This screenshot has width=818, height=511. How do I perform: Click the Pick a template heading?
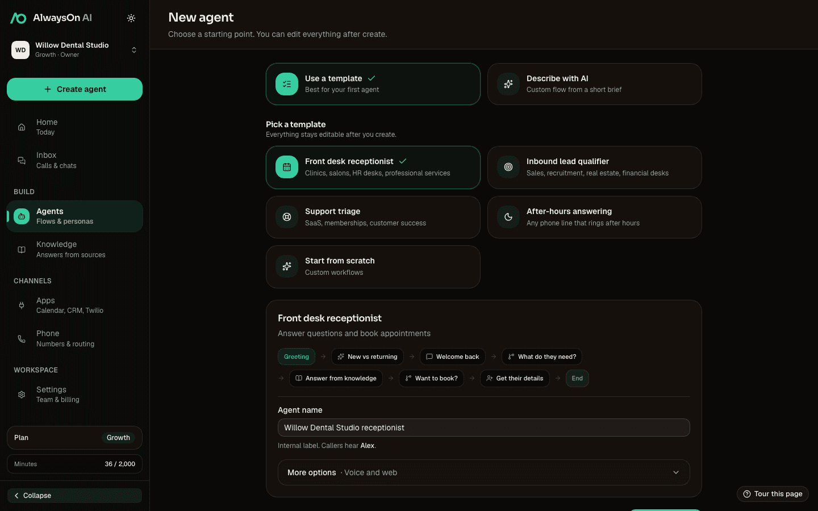coord(296,124)
